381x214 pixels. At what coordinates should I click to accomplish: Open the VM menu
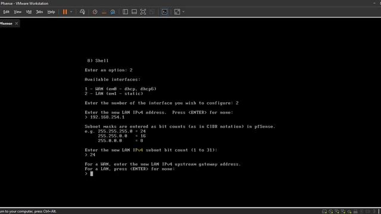pyautogui.click(x=29, y=12)
